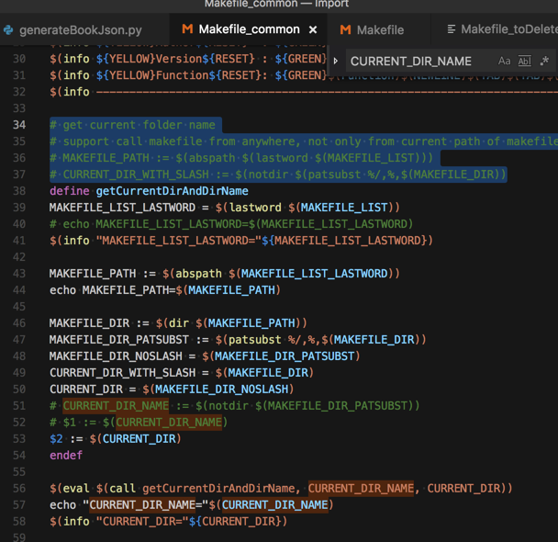This screenshot has width=558, height=542.
Task: Toggle Use Regular Expression in find widget
Action: pyautogui.click(x=544, y=61)
